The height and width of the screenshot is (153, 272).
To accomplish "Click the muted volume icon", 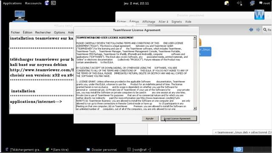I will pyautogui.click(x=240, y=3).
